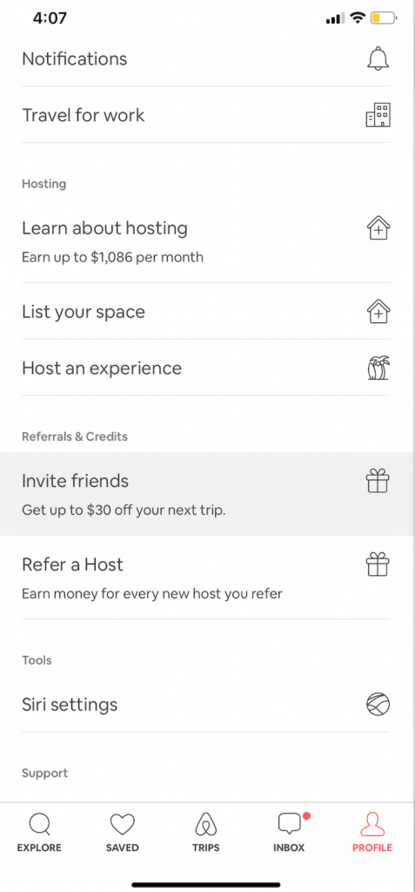The image size is (415, 892).
Task: Tap the gift icon next to Invite friends
Action: (378, 481)
